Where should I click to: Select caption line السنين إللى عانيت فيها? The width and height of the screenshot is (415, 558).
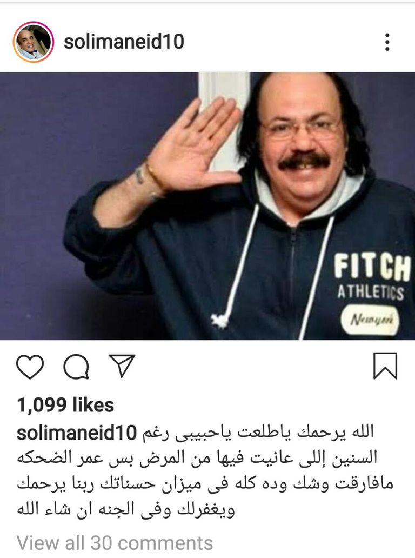[x=197, y=459]
